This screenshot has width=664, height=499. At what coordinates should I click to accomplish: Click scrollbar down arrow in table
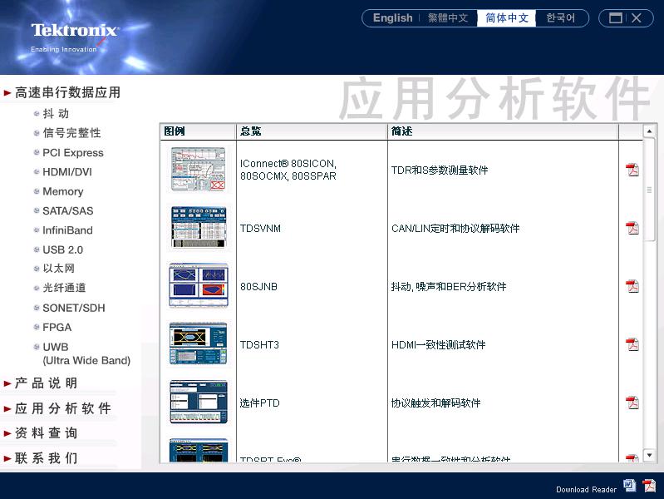649,455
